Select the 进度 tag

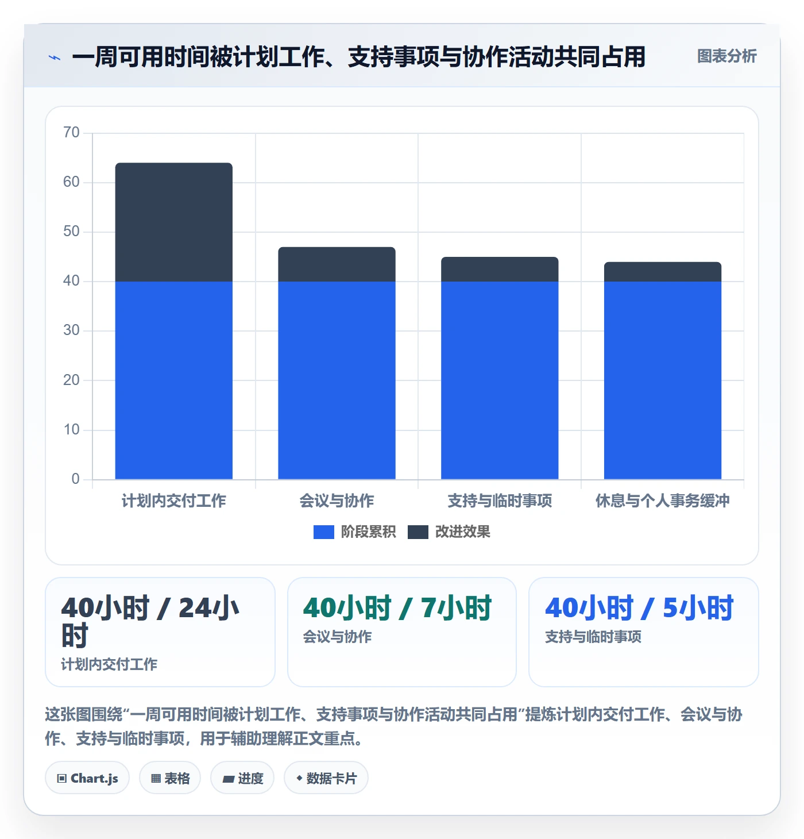click(x=242, y=778)
